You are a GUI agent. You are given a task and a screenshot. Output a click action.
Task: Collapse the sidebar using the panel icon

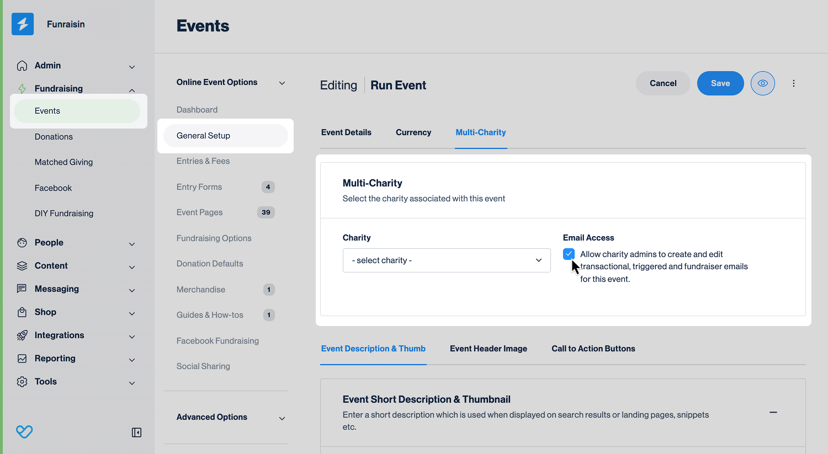136,432
